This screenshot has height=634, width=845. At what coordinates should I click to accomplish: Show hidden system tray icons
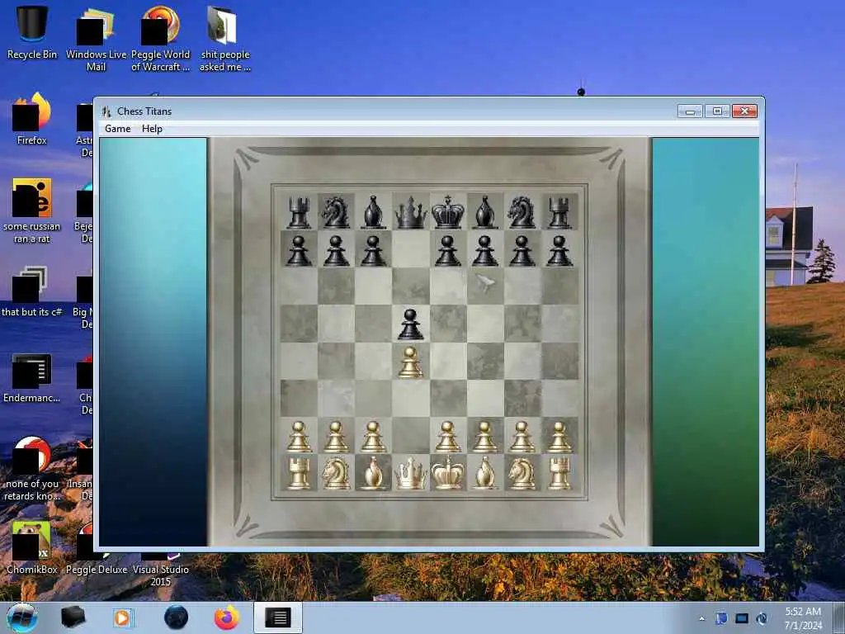click(701, 618)
